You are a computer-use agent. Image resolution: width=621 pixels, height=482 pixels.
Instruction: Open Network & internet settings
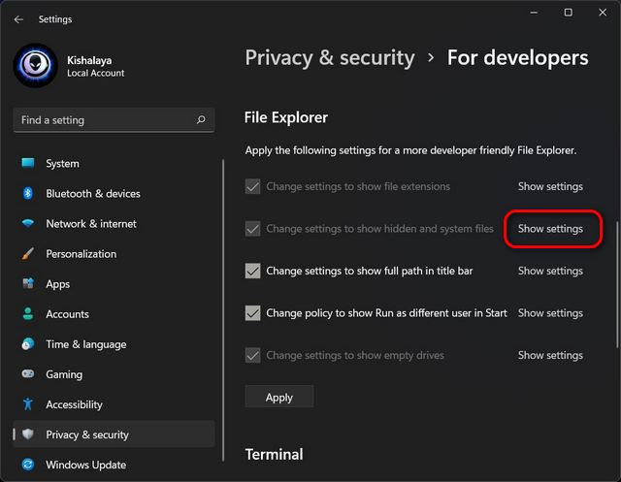click(x=114, y=224)
